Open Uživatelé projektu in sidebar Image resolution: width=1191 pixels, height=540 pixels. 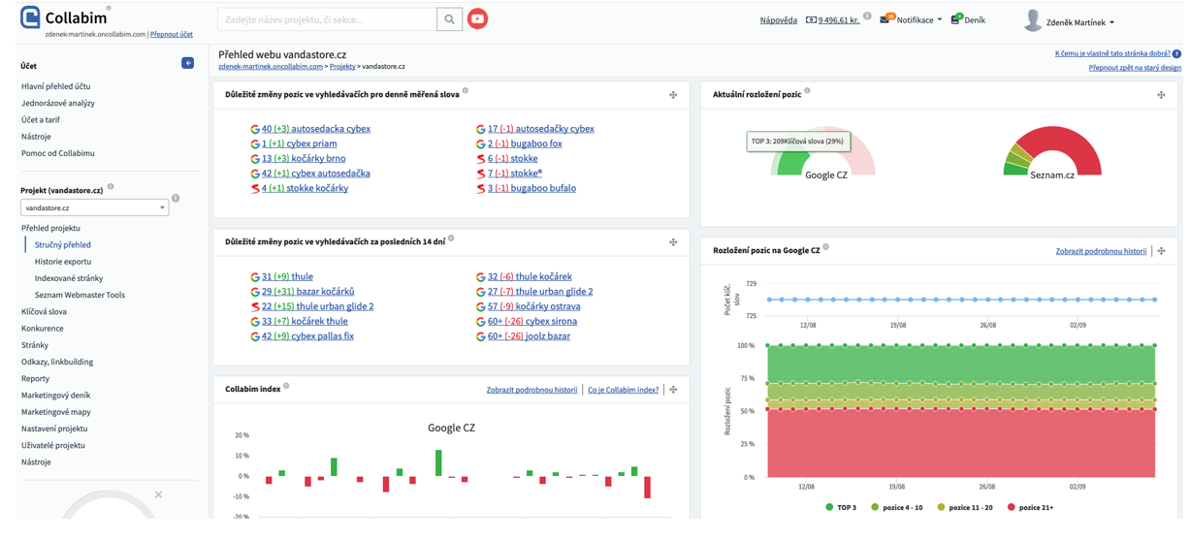pyautogui.click(x=53, y=445)
